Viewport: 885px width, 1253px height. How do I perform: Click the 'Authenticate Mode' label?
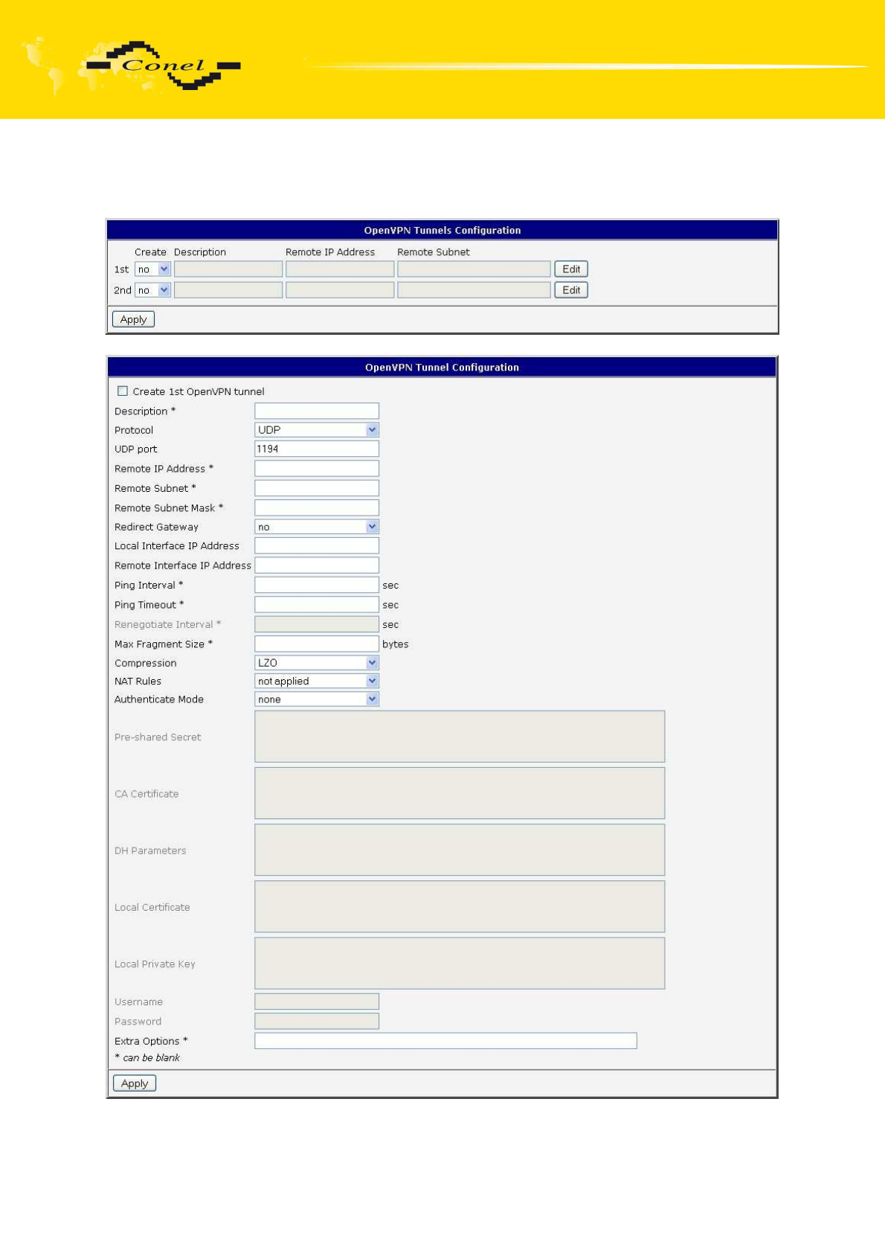coord(159,699)
